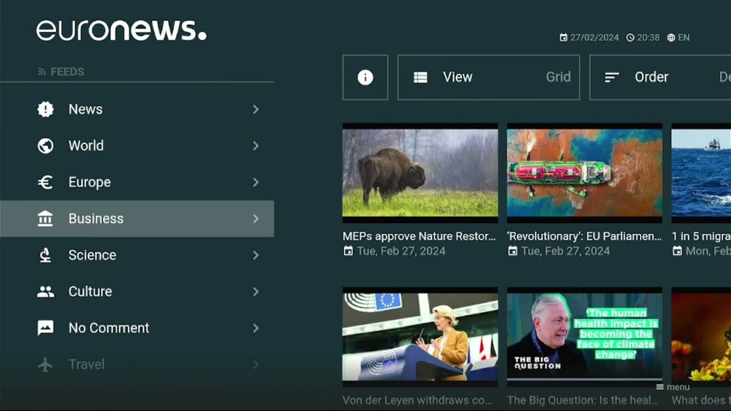Click the World globe icon
This screenshot has height=411, width=731.
[46, 146]
